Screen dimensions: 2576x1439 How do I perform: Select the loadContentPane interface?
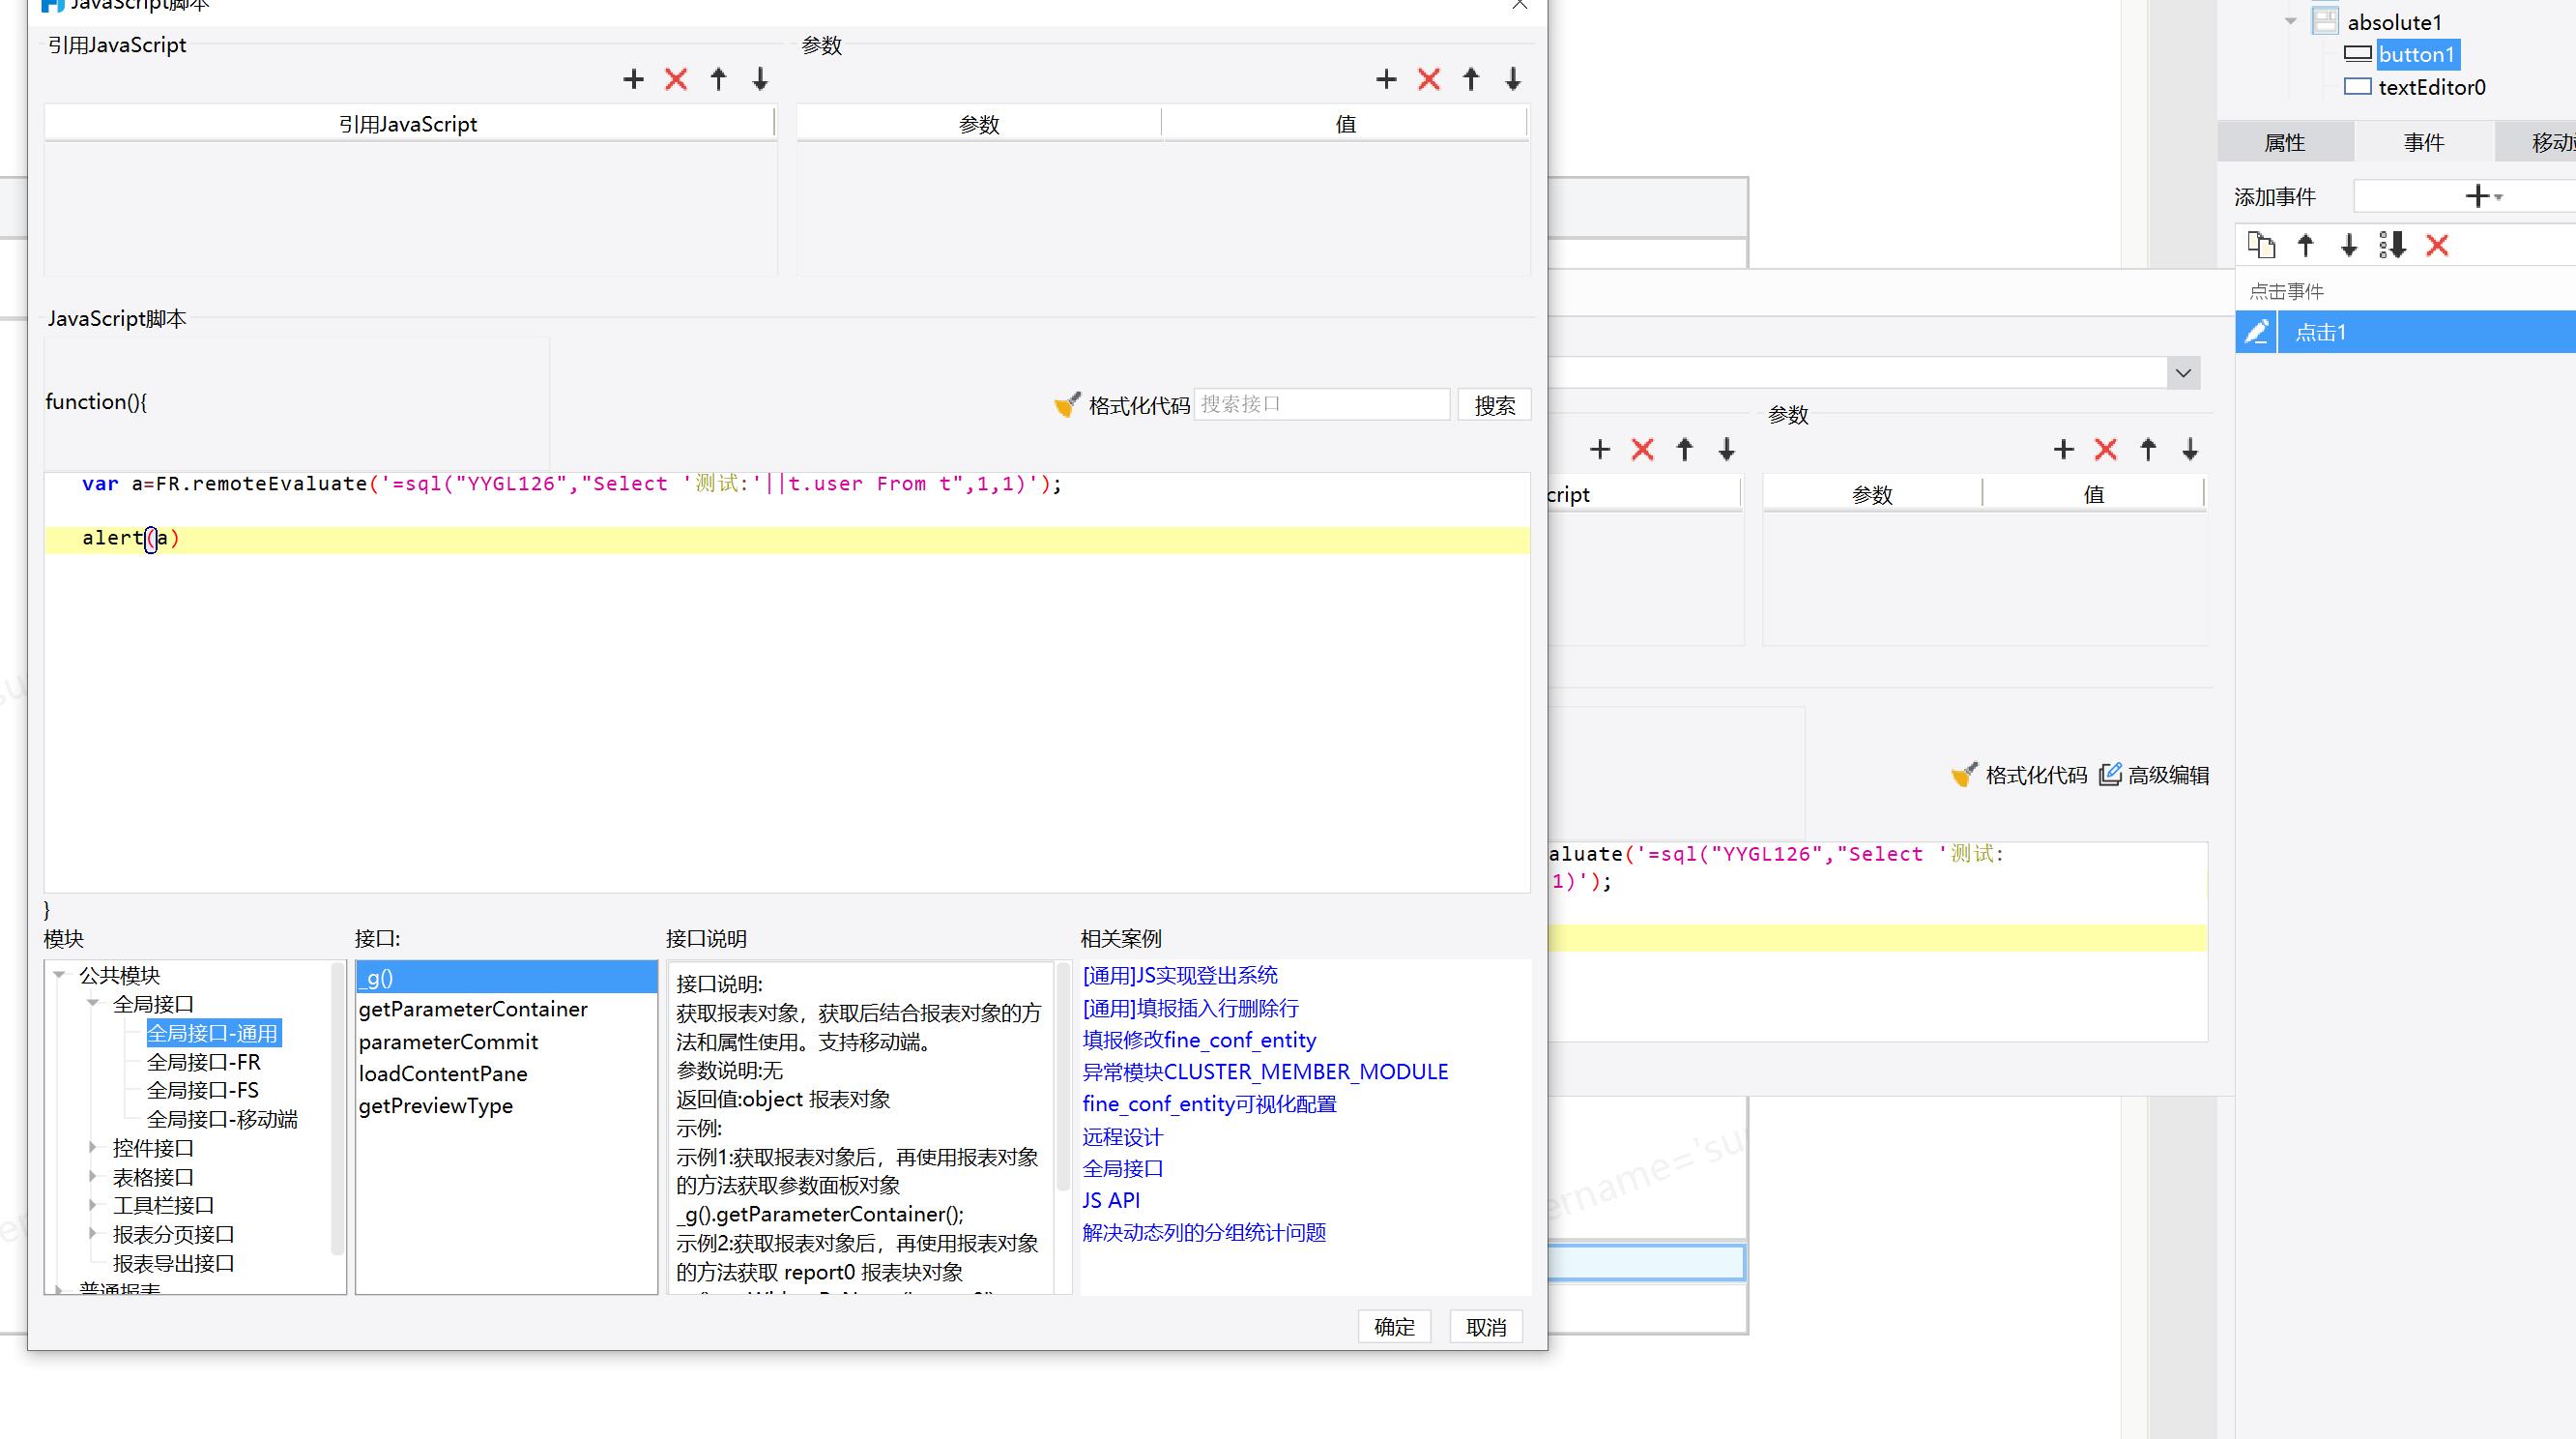point(506,1073)
